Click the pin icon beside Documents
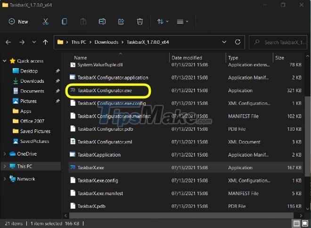This screenshot has width=311, height=228. point(57,91)
